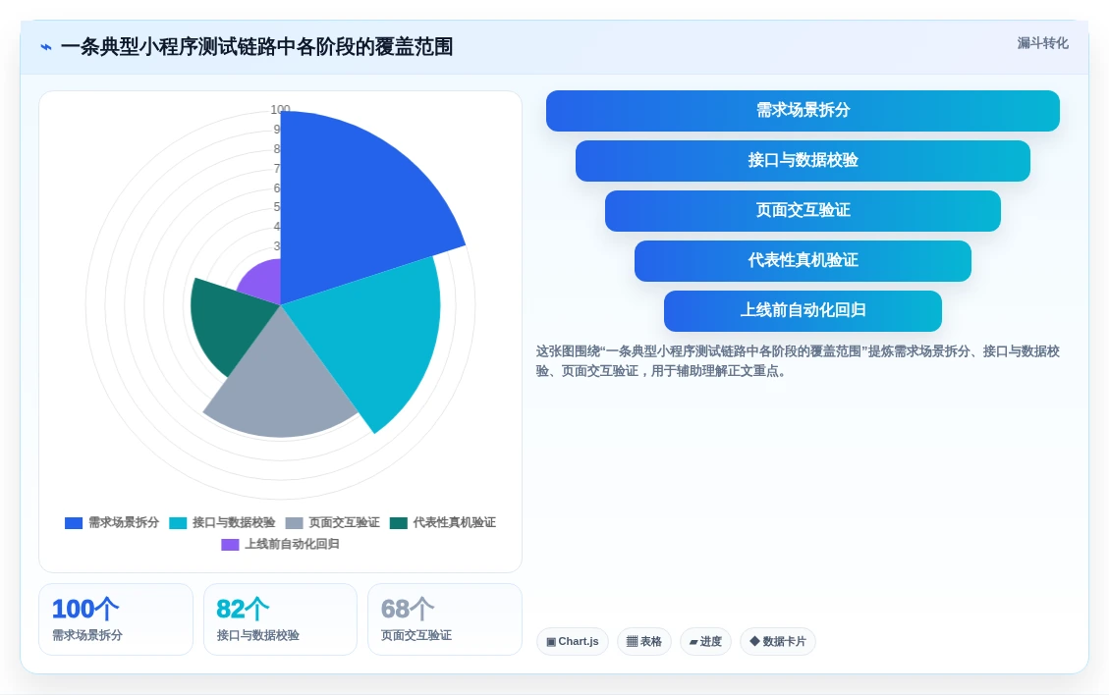Select the 需求场景拆分 funnel bar
Viewport: 1109px width, 695px height.
click(x=803, y=111)
